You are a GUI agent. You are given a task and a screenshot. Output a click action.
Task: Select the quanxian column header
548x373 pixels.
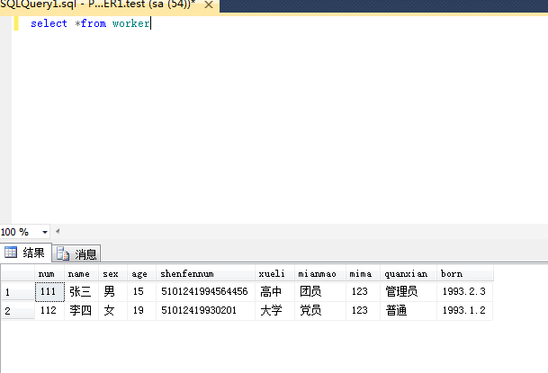[x=409, y=273]
